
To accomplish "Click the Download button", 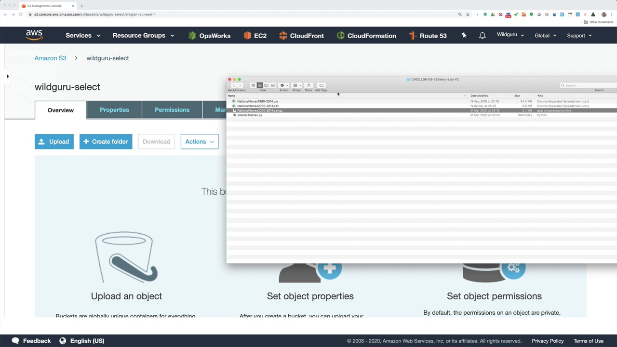I will coord(156,142).
